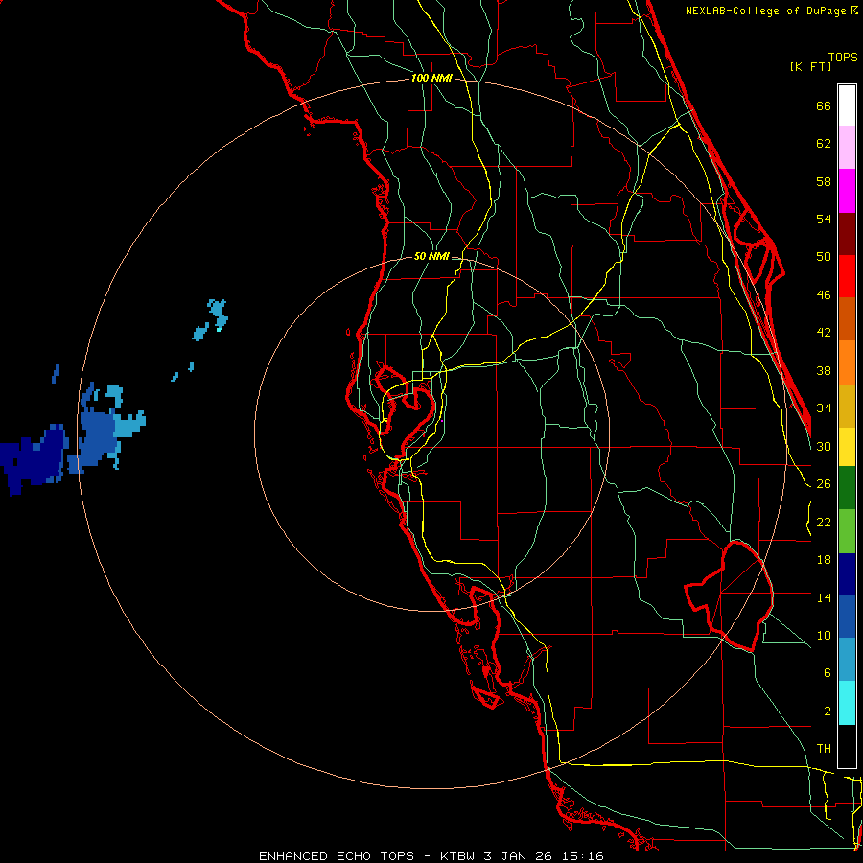The width and height of the screenshot is (863, 863).
Task: Click the 18 legend value
Action: coord(824,560)
